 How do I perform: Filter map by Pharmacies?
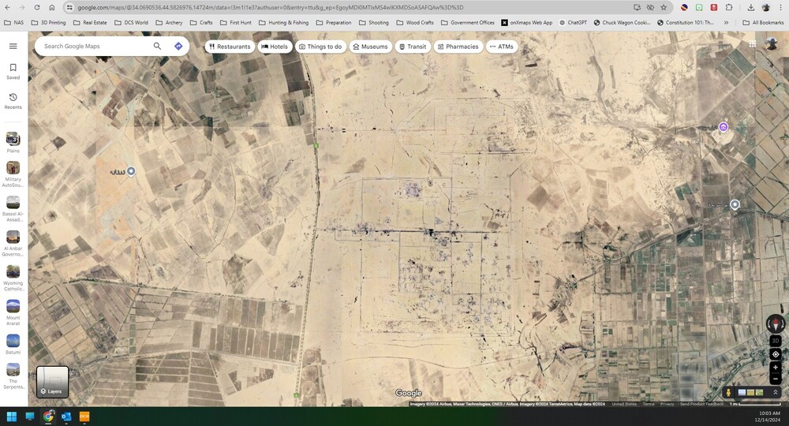(x=458, y=47)
